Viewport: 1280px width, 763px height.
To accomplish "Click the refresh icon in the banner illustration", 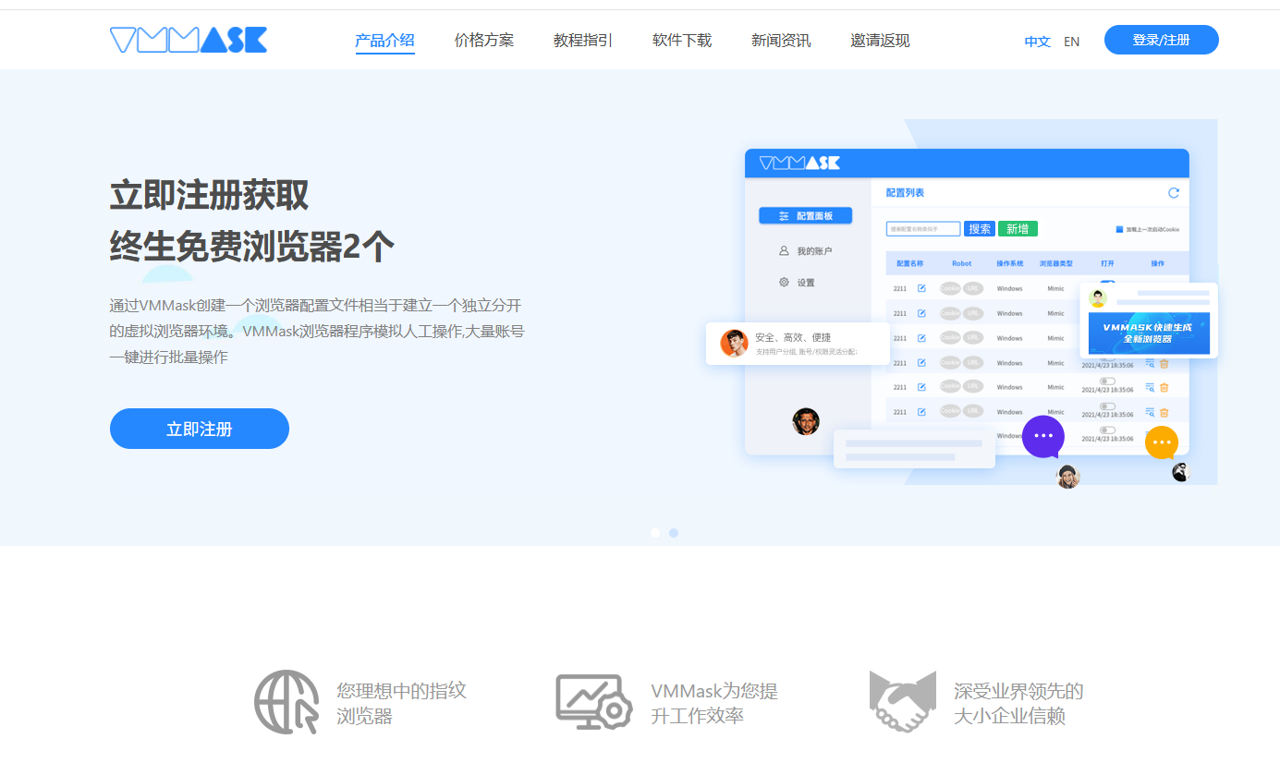I will pyautogui.click(x=1174, y=193).
